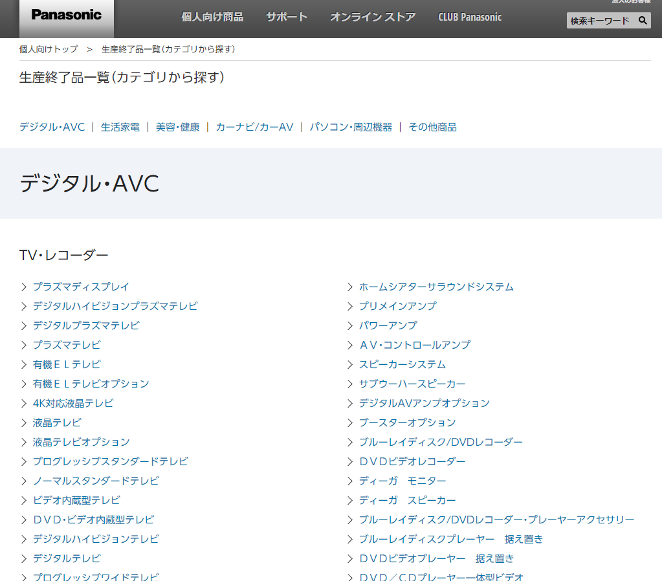Open the 個人向け商品 menu

tap(212, 17)
